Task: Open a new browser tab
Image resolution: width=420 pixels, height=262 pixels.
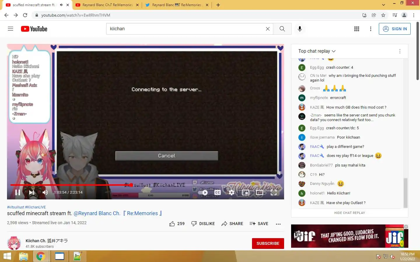Action: pyautogui.click(x=218, y=5)
